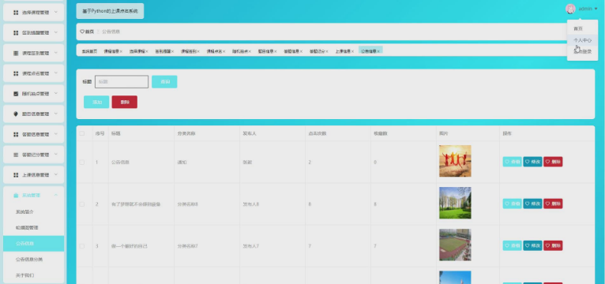Close the 答题记分 tab with its x
Viewport: 605px width, 284px height.
(327, 51)
